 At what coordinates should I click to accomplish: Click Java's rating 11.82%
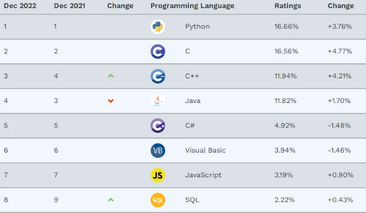click(286, 101)
